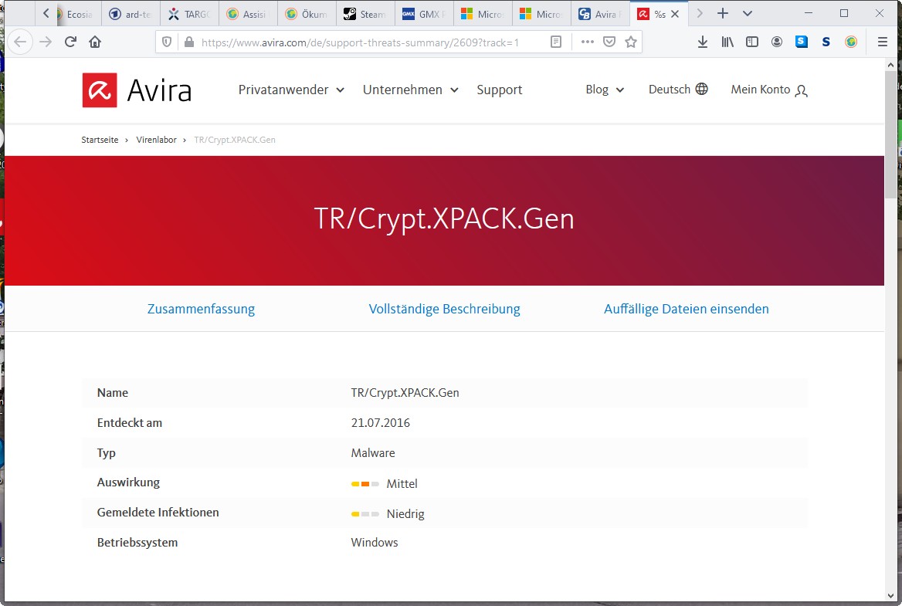Image resolution: width=902 pixels, height=606 pixels.
Task: Click the Virenlabor breadcrumb link
Action: (x=156, y=140)
